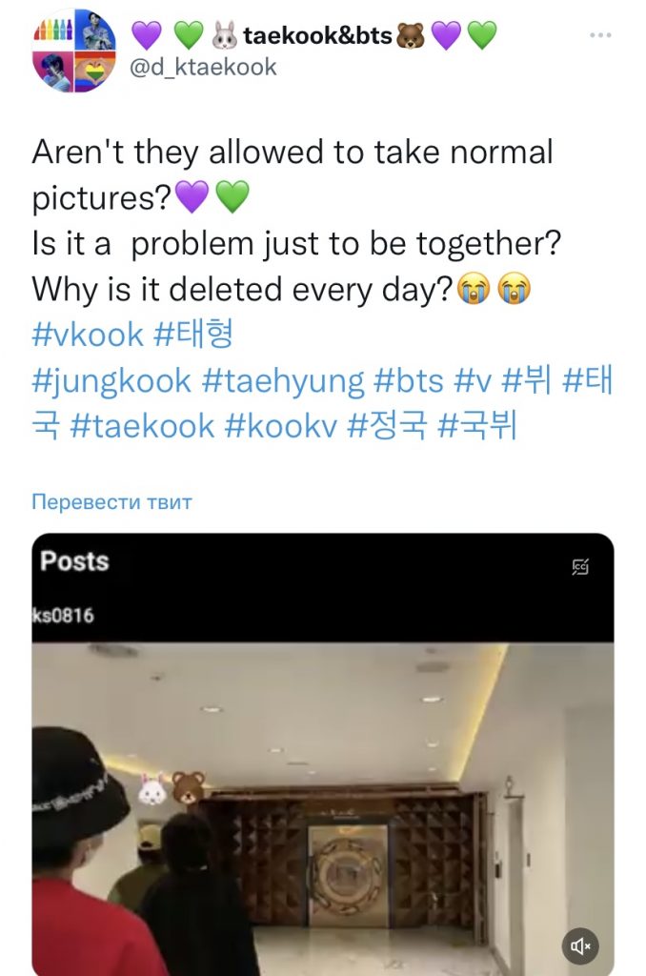Unmute the video with speaker icon
The height and width of the screenshot is (976, 646).
pyautogui.click(x=580, y=946)
